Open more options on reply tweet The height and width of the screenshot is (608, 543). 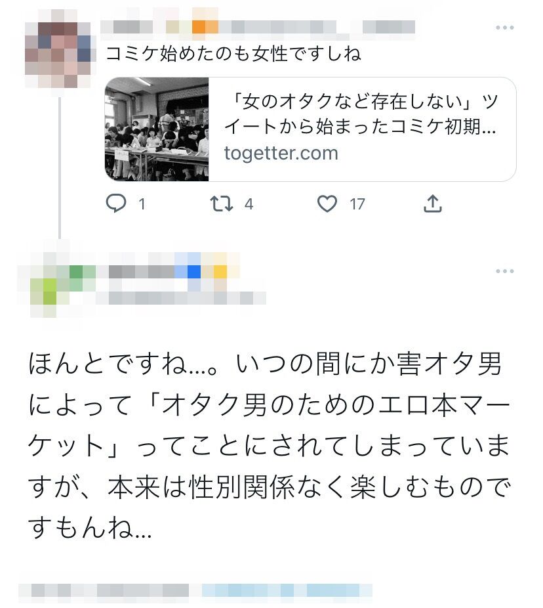[505, 271]
